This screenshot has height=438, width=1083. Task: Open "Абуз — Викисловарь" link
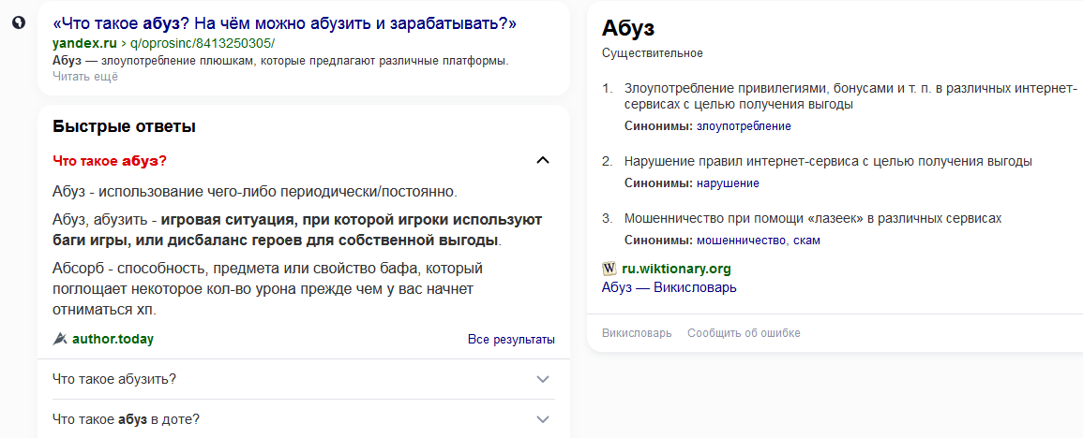pyautogui.click(x=669, y=287)
